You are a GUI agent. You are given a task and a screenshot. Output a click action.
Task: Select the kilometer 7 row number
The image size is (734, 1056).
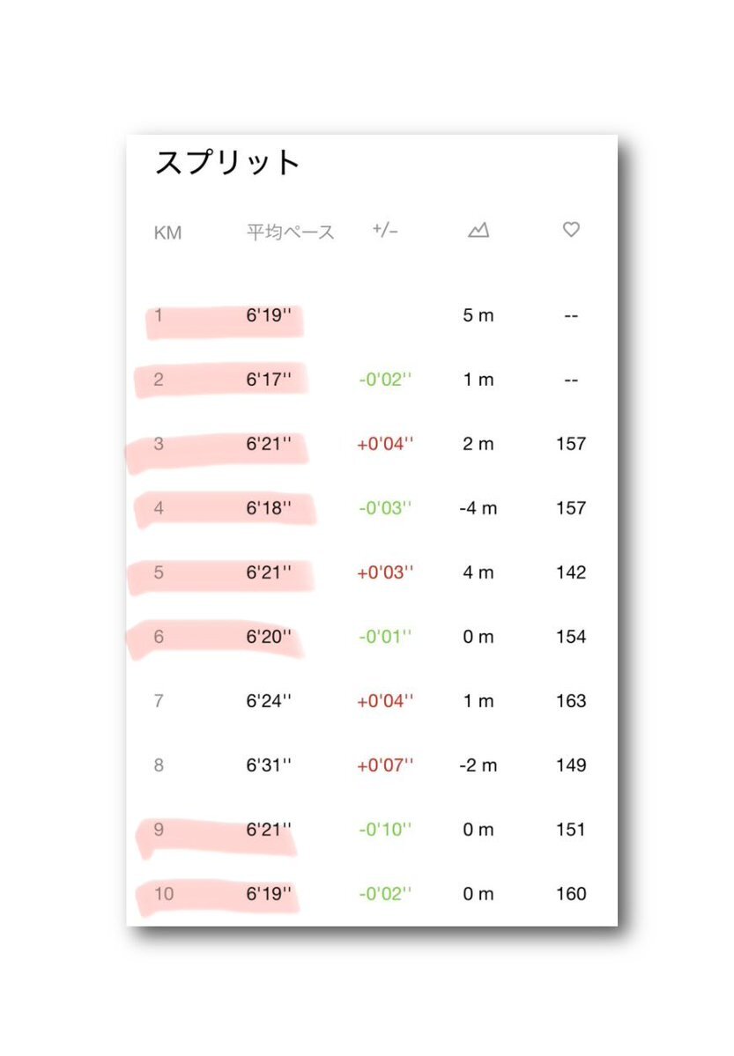pos(159,701)
